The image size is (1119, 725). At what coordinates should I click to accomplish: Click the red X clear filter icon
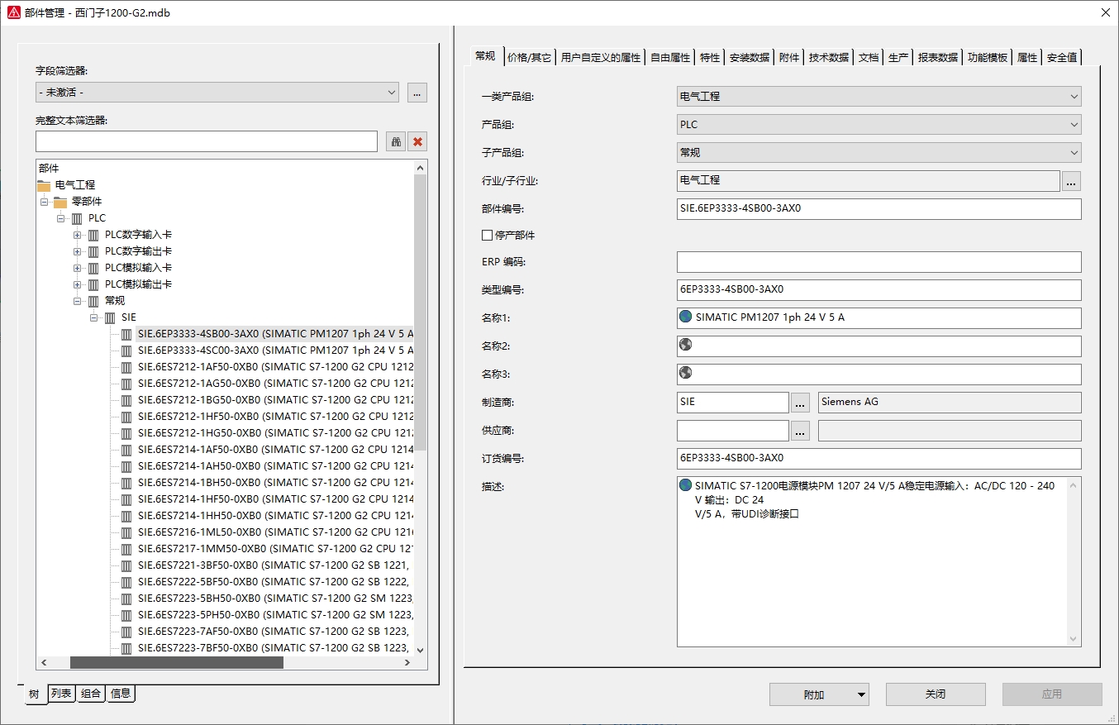[417, 141]
